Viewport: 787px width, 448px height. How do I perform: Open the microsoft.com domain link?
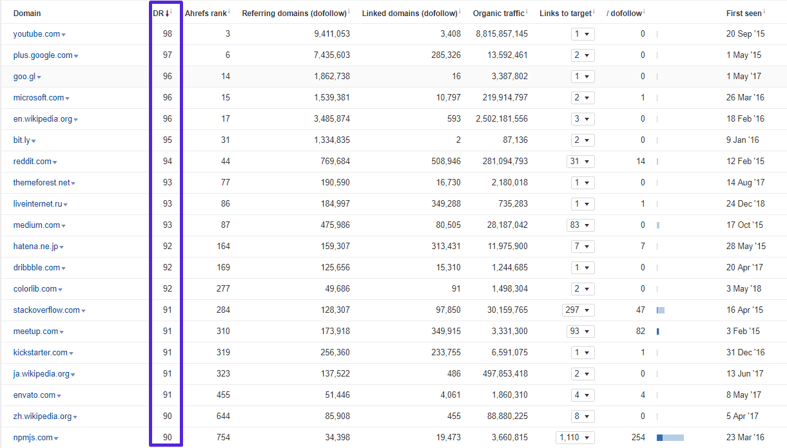point(38,98)
